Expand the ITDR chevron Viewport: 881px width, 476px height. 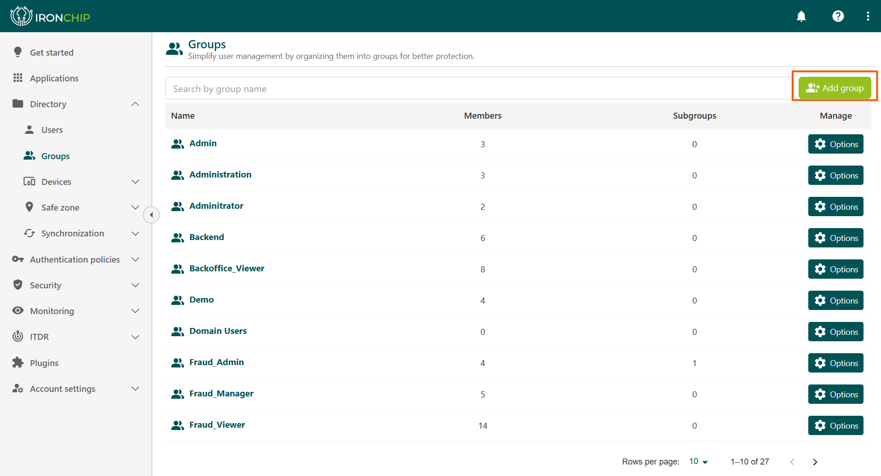[x=135, y=337]
